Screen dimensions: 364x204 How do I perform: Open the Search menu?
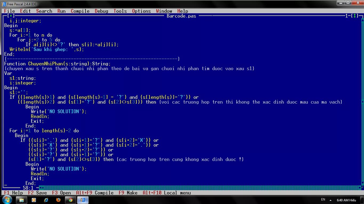click(44, 11)
